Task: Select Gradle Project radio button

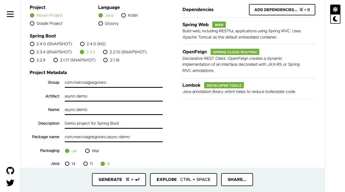Action: point(46,23)
